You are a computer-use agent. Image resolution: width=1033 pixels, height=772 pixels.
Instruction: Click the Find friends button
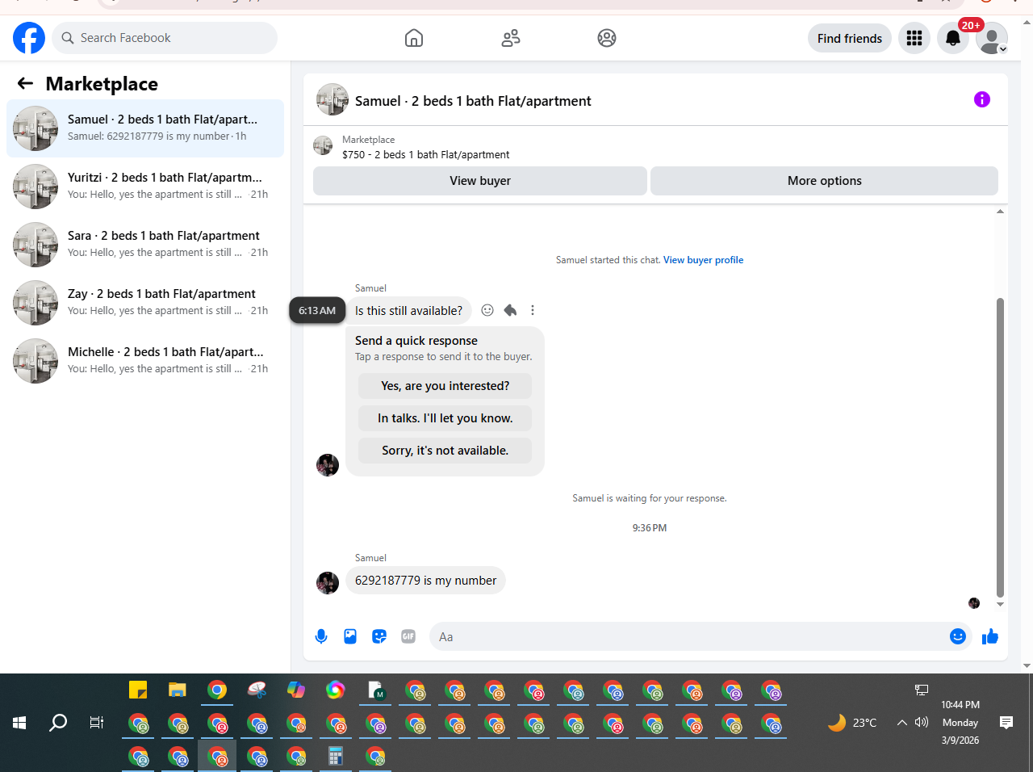click(850, 38)
